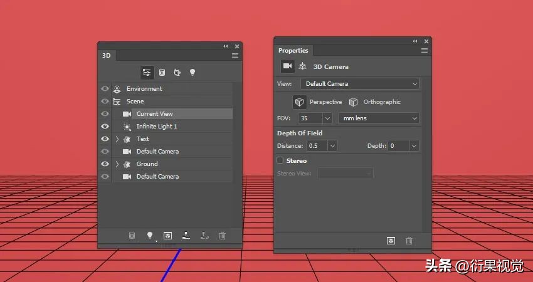Open the View dropdown showing Default Camera
This screenshot has height=282, width=533.
[x=360, y=83]
